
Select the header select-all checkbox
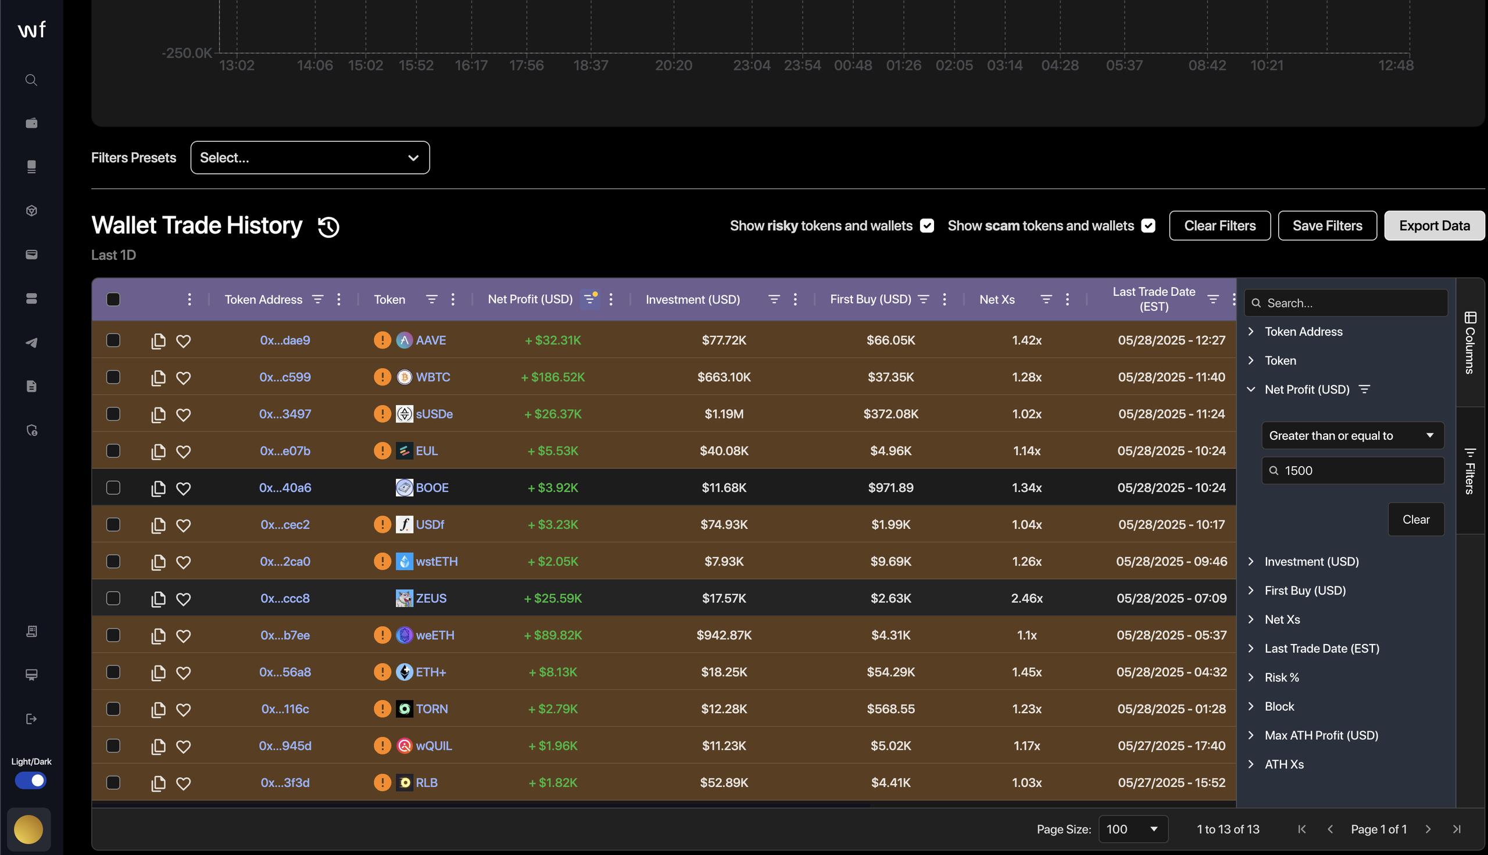click(x=113, y=299)
